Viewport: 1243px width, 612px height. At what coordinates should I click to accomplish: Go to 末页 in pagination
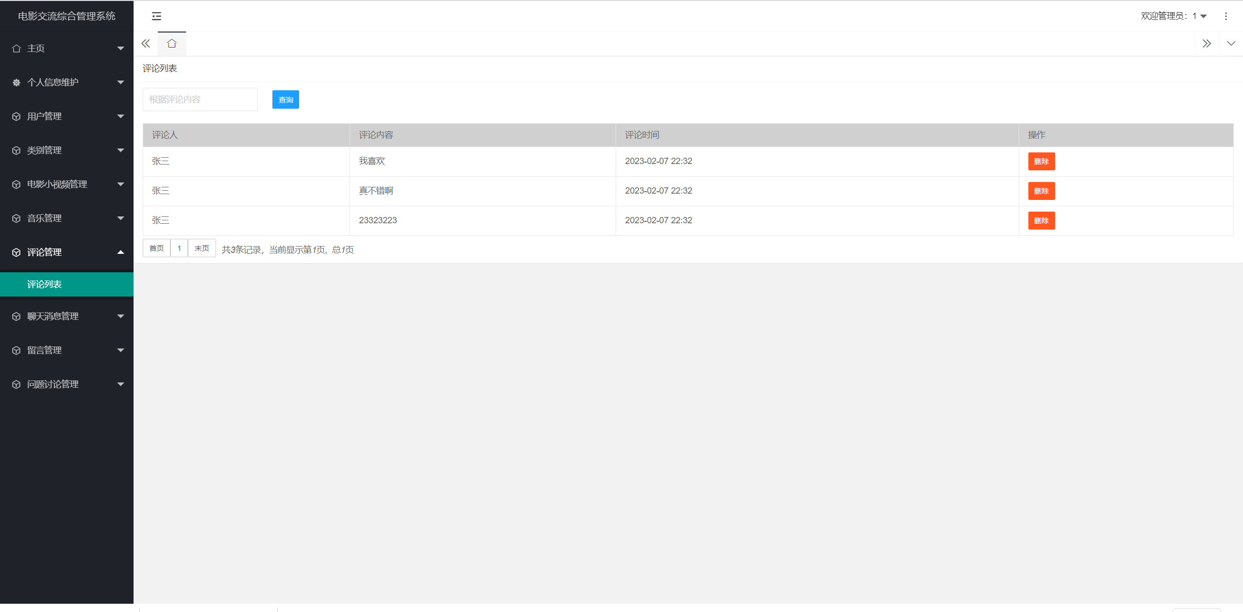tap(202, 248)
